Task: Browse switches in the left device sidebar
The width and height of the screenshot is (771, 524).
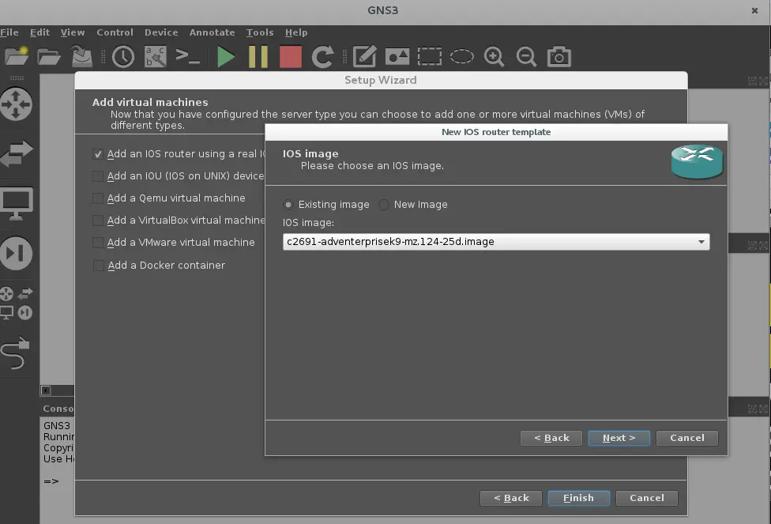Action: (x=17, y=153)
